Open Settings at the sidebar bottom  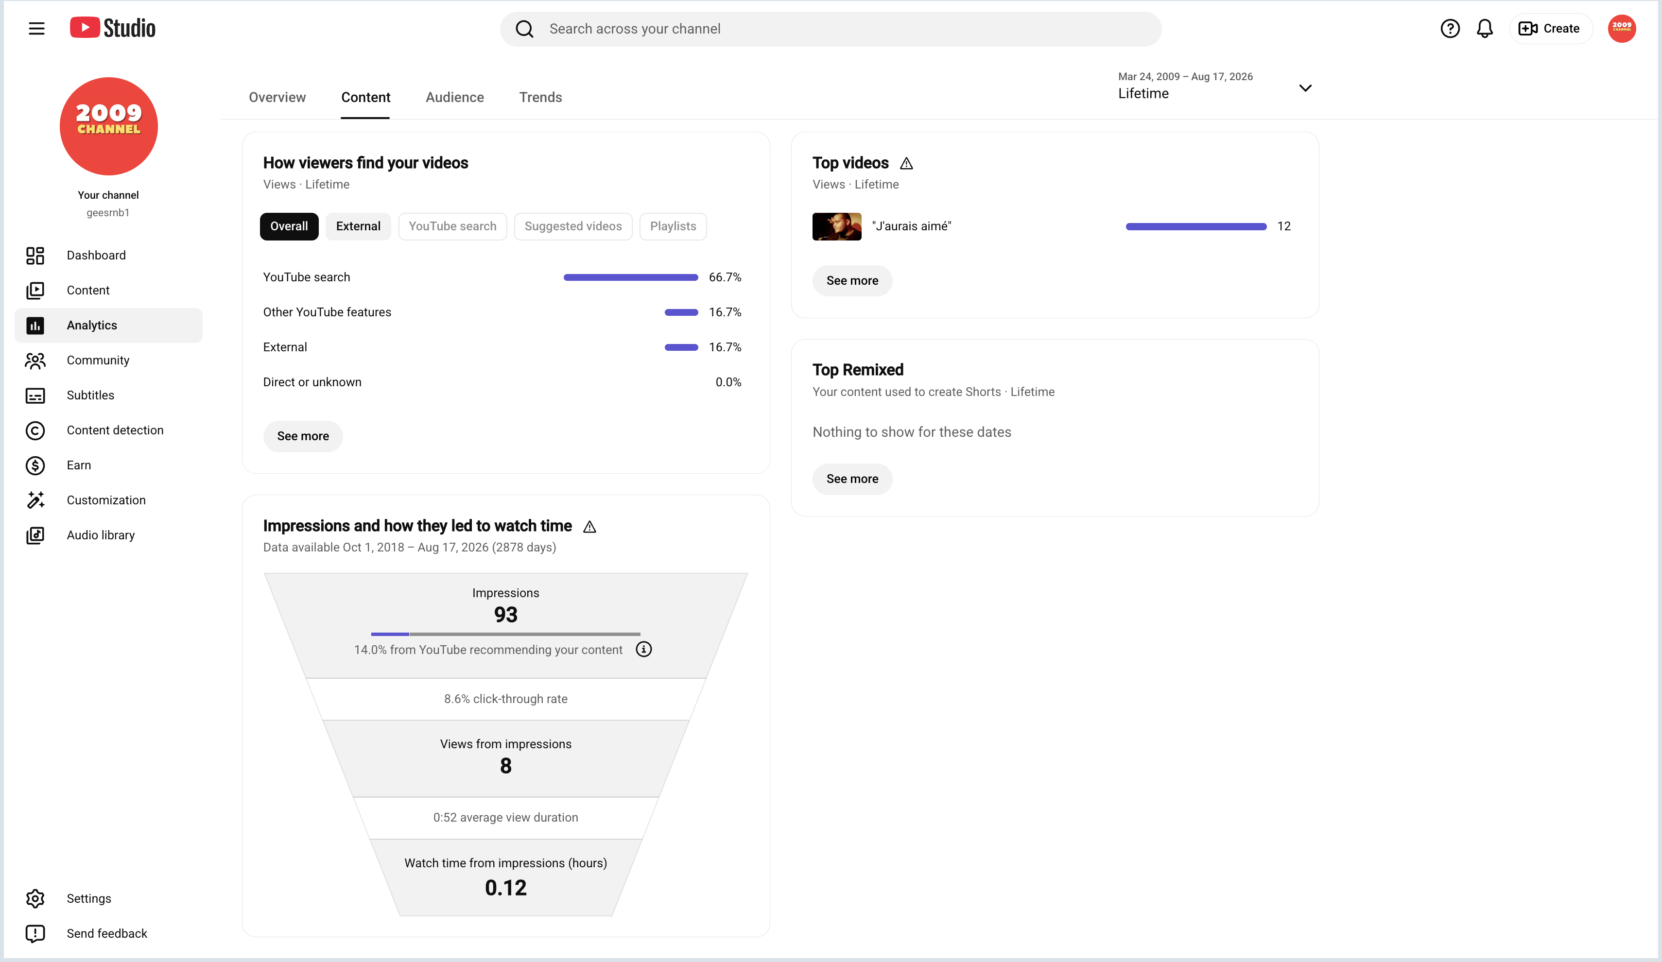pos(109,898)
